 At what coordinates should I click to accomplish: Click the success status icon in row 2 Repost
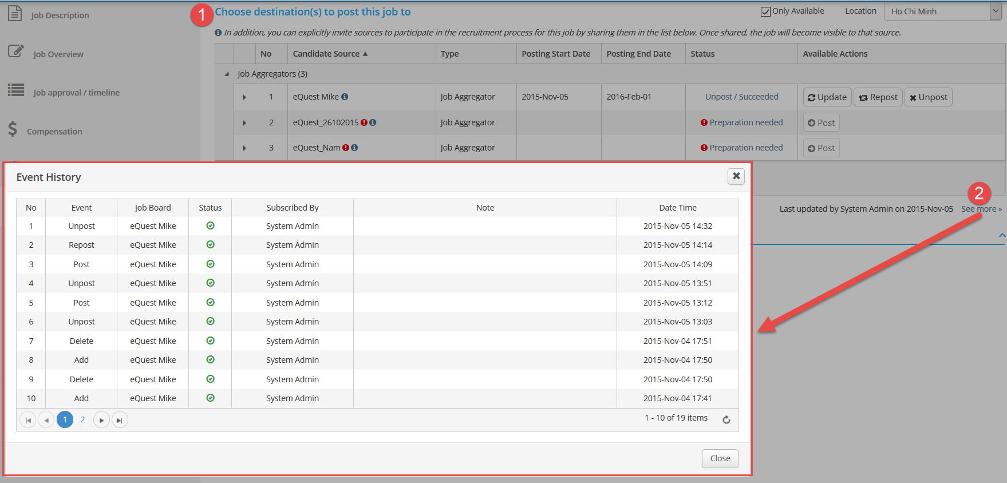210,244
